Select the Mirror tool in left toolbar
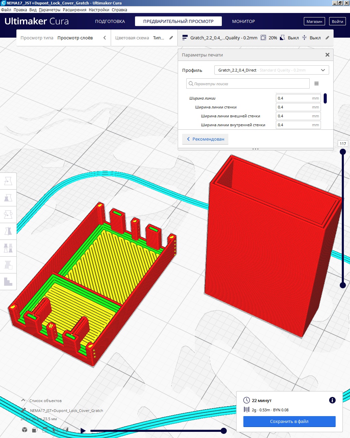Viewport: 350px width, 438px height. [8, 231]
